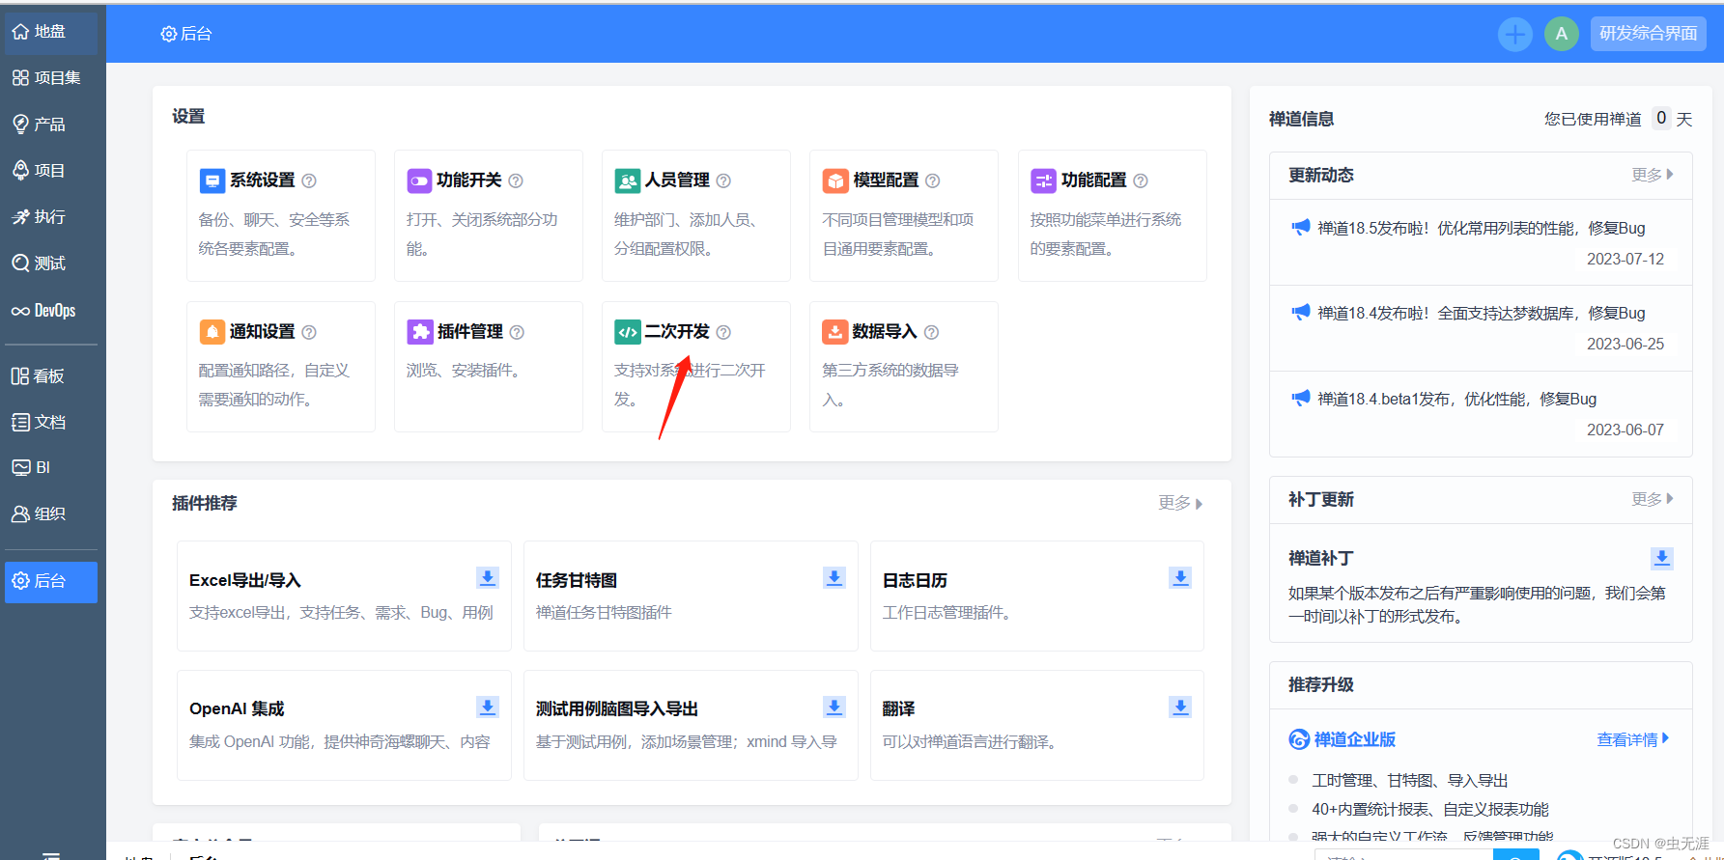Open the 系统设置 card title
This screenshot has height=860, width=1724.
tap(263, 180)
